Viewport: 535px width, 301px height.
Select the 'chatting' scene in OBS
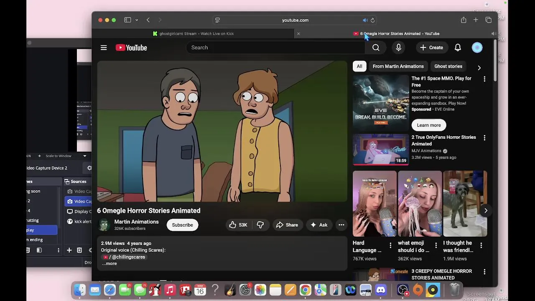tap(41, 220)
